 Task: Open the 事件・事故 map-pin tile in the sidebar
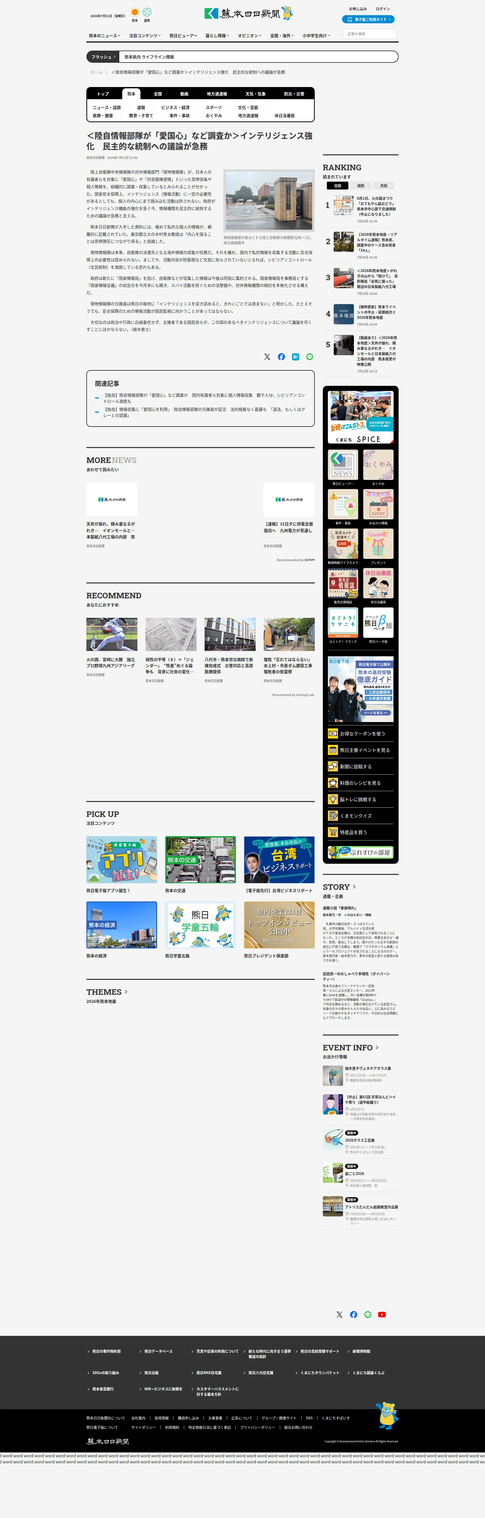coord(343,504)
